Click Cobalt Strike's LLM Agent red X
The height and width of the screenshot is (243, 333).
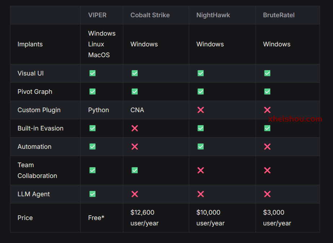(135, 194)
